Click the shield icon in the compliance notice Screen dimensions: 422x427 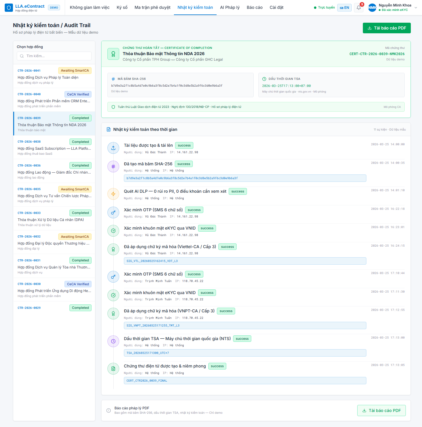(x=113, y=107)
